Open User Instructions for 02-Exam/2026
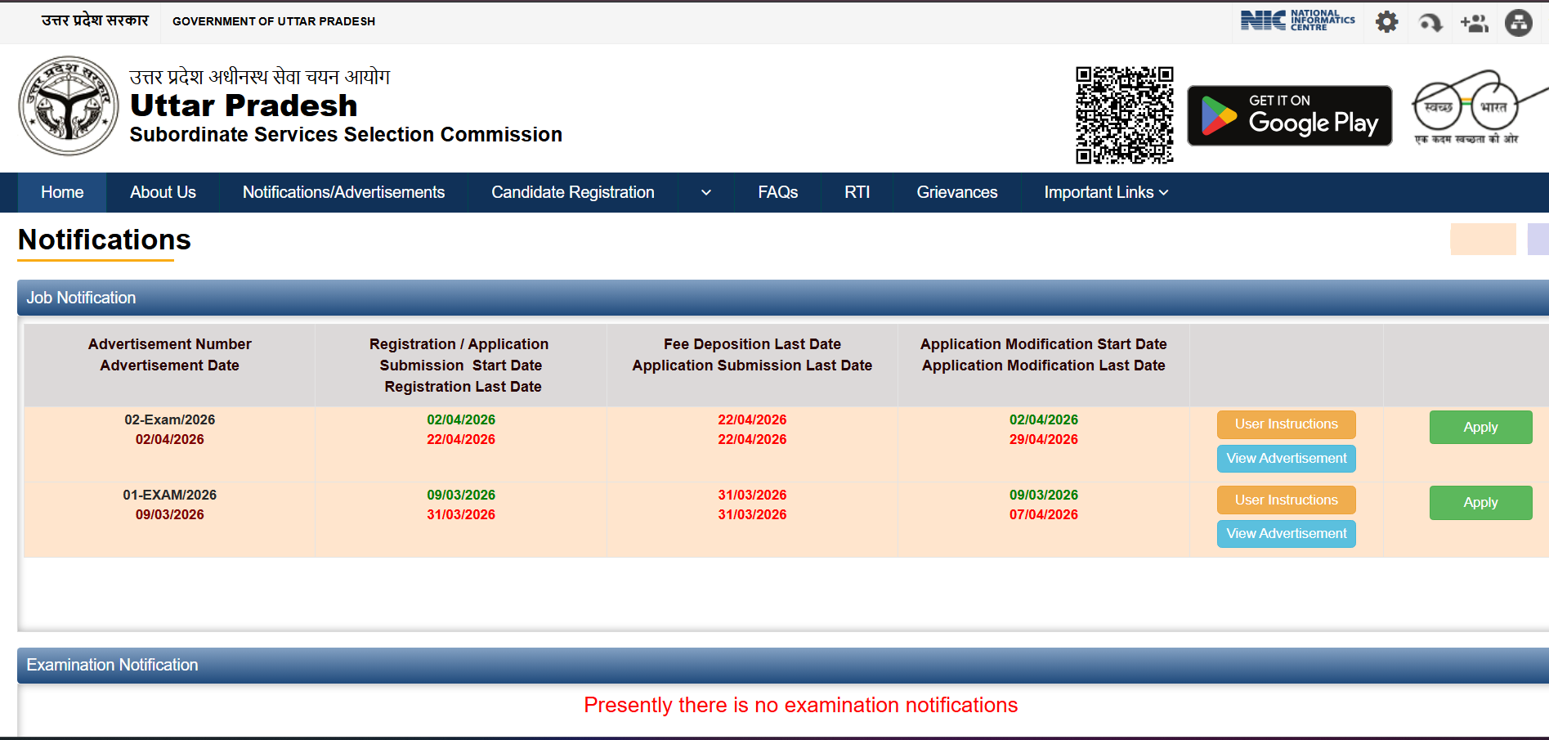Image resolution: width=1549 pixels, height=740 pixels. click(x=1286, y=424)
